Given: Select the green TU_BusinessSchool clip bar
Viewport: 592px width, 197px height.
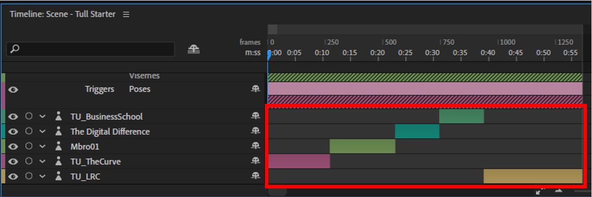Looking at the screenshot, I should [x=461, y=116].
